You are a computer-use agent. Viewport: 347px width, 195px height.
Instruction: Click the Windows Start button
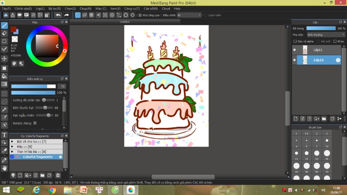click(6, 190)
